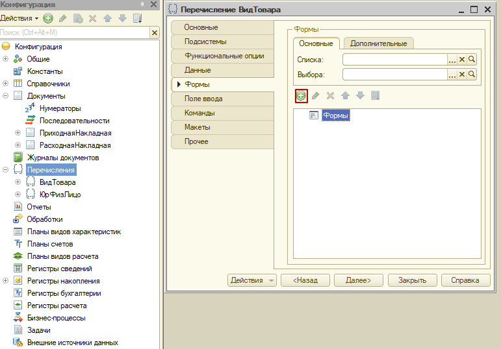This screenshot has width=501, height=349.
Task: Open the magnifier for Выбора field
Action: click(472, 75)
